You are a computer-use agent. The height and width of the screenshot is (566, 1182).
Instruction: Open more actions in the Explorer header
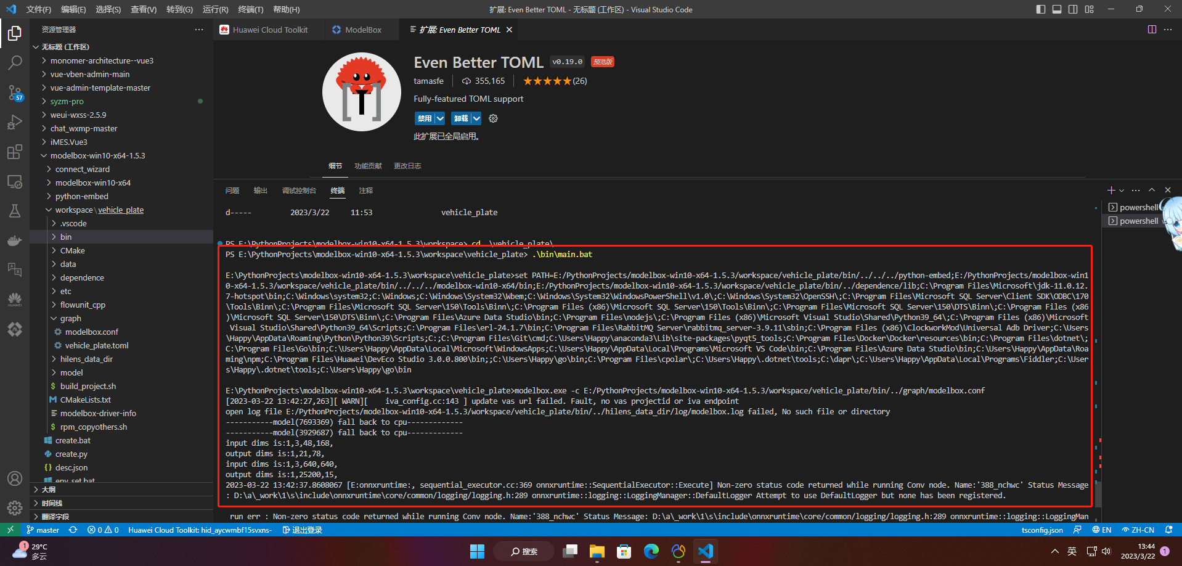(199, 30)
